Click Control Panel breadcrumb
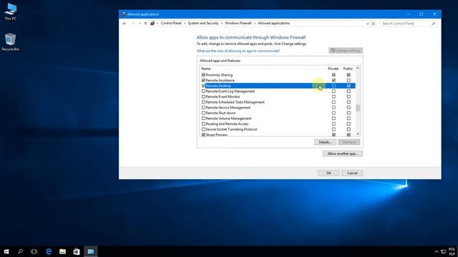 171,23
